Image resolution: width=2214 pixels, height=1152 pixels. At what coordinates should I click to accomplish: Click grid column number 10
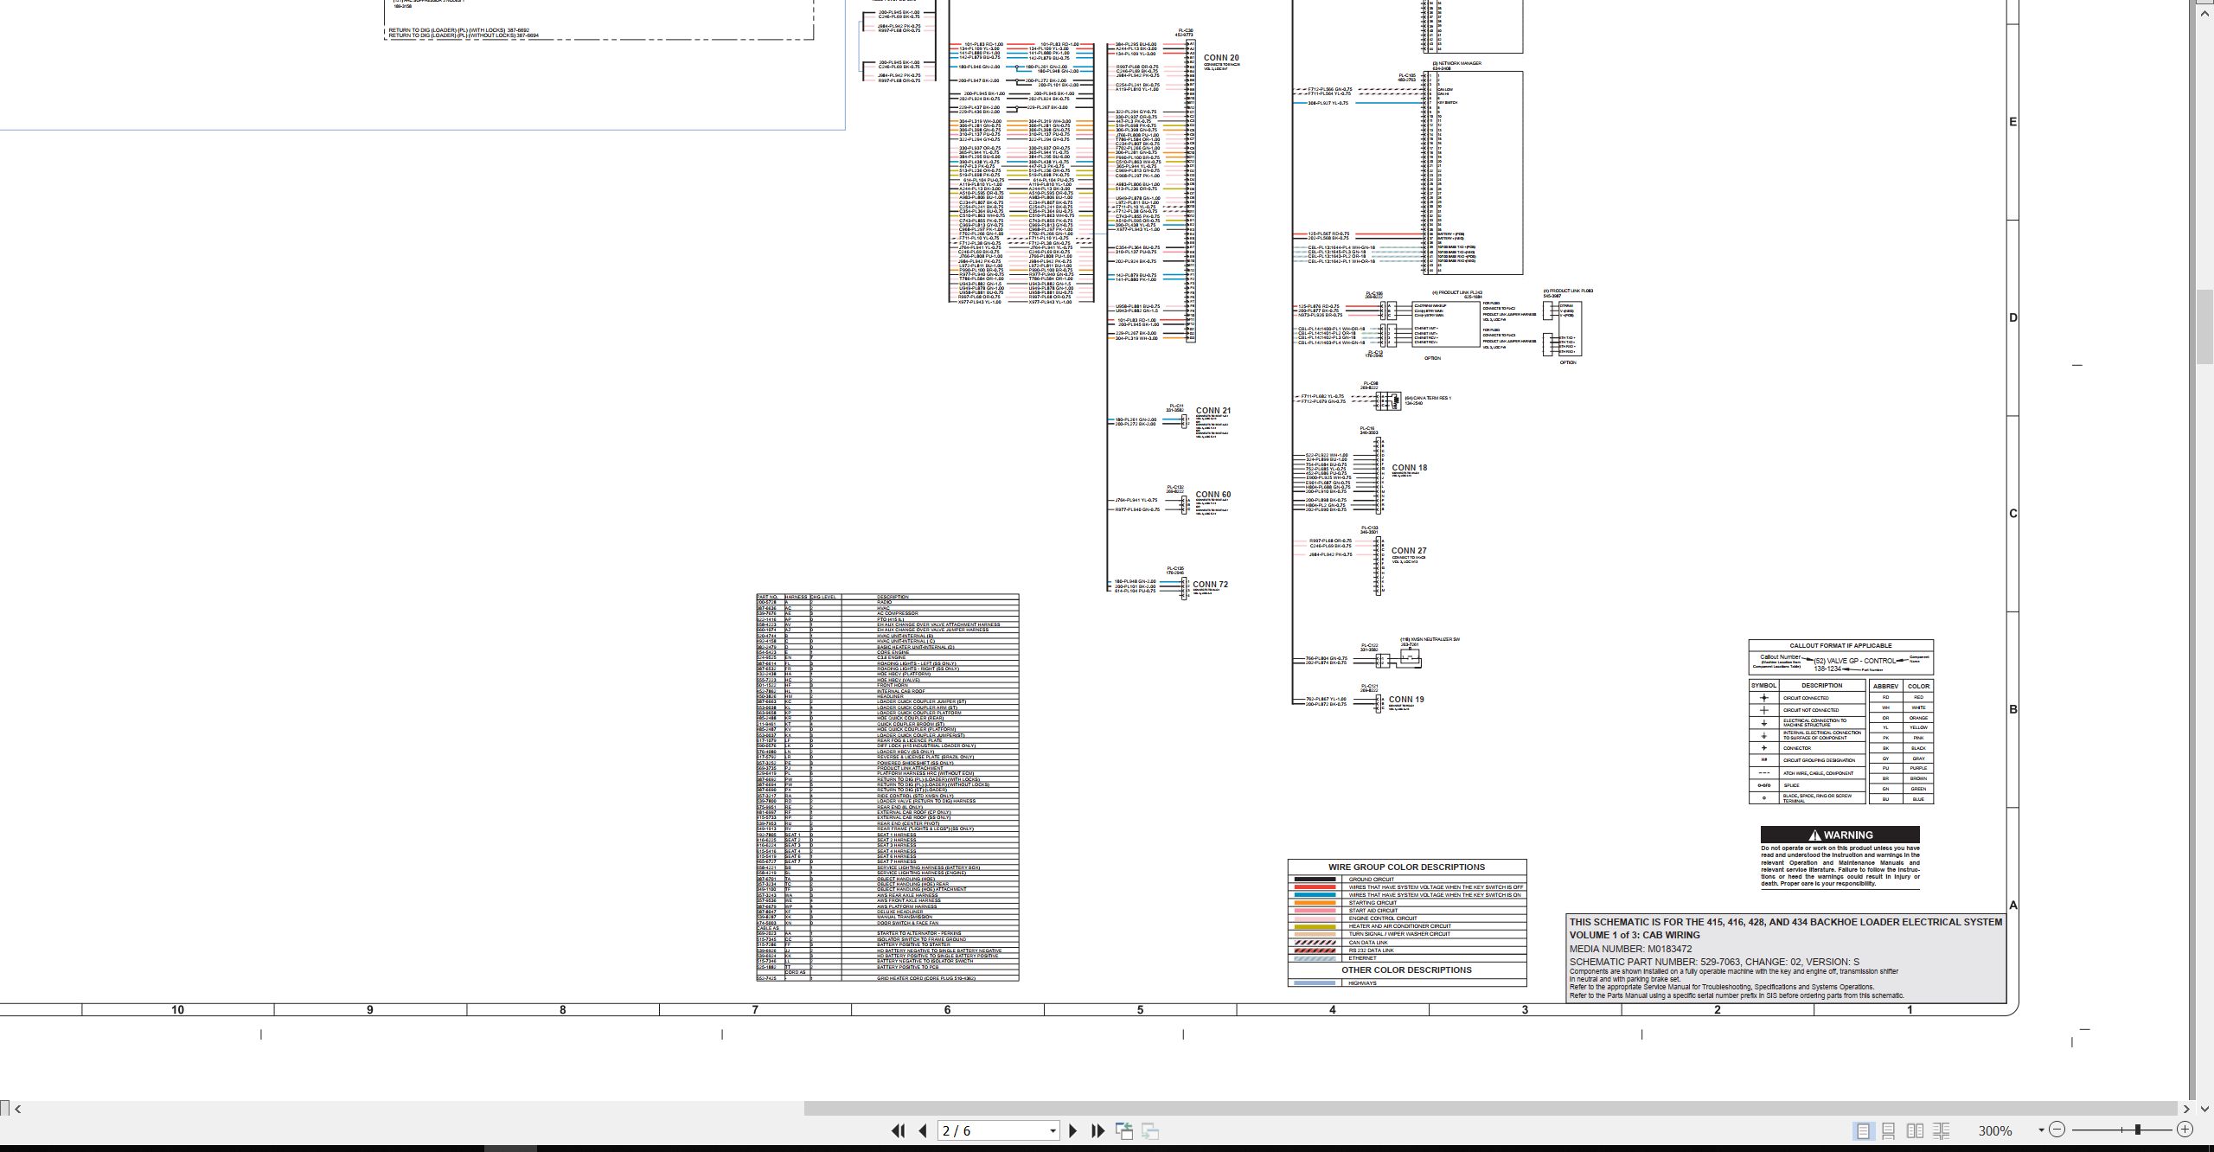[x=177, y=1010]
